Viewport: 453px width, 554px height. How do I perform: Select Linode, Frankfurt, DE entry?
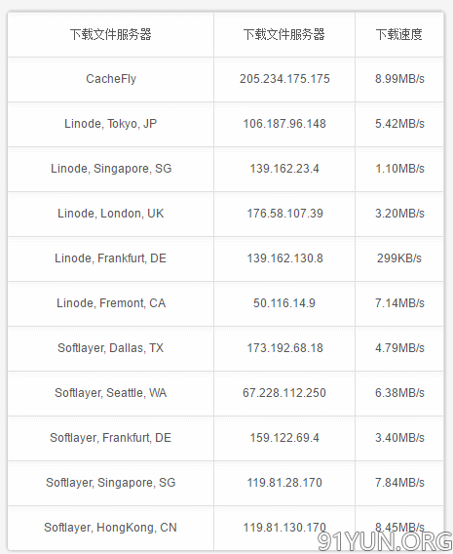[x=111, y=258]
